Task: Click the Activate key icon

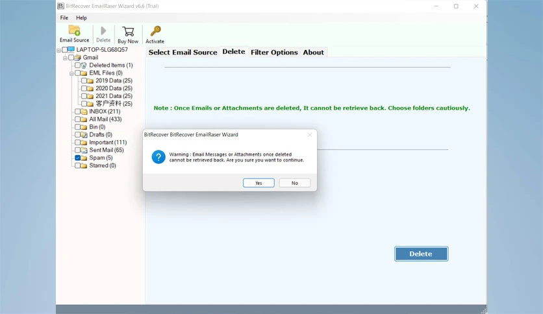Action: [x=155, y=31]
